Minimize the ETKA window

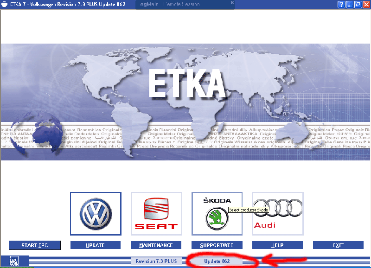350,5
